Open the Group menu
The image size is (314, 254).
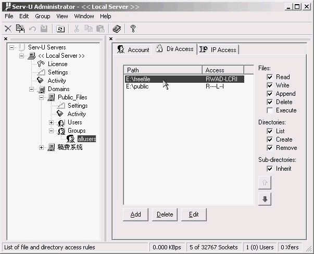coord(43,16)
